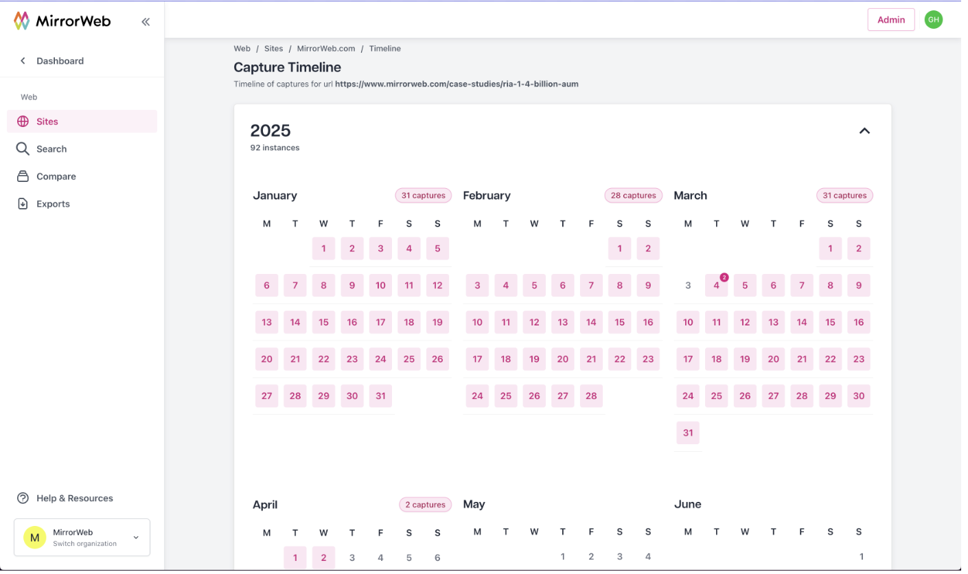Screen dimensions: 968x574
Task: Select March 4 with 2 captures
Action: pyautogui.click(x=717, y=286)
